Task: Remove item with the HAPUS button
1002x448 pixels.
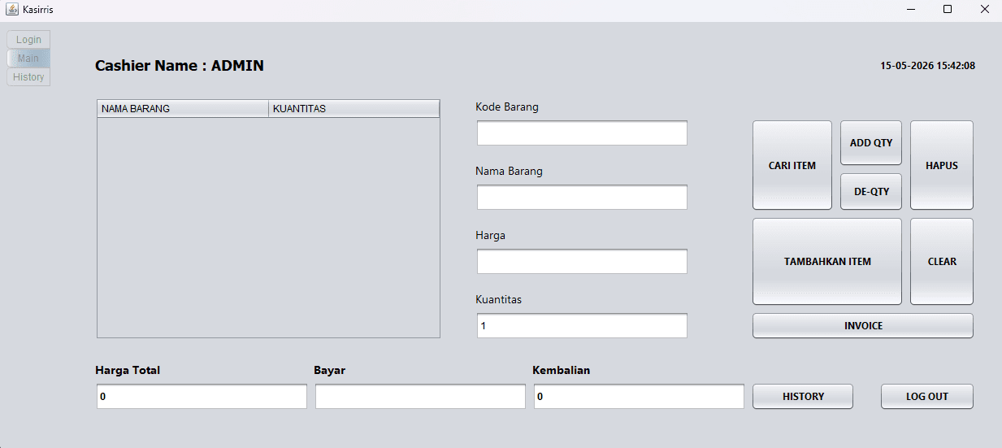Action: click(x=942, y=165)
